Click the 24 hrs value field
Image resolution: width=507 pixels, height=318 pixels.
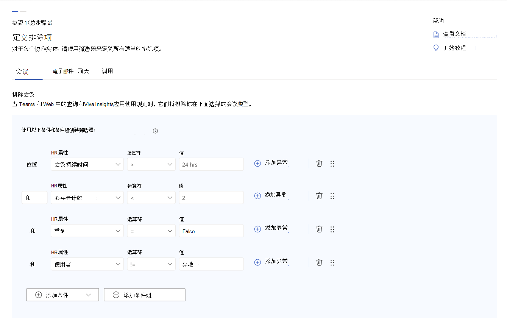click(x=211, y=164)
